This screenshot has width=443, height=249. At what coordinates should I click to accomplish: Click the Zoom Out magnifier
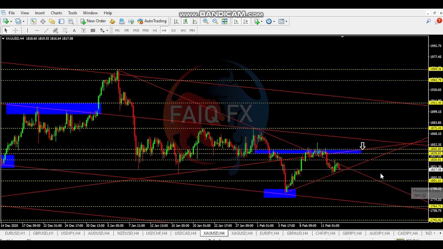[215, 21]
